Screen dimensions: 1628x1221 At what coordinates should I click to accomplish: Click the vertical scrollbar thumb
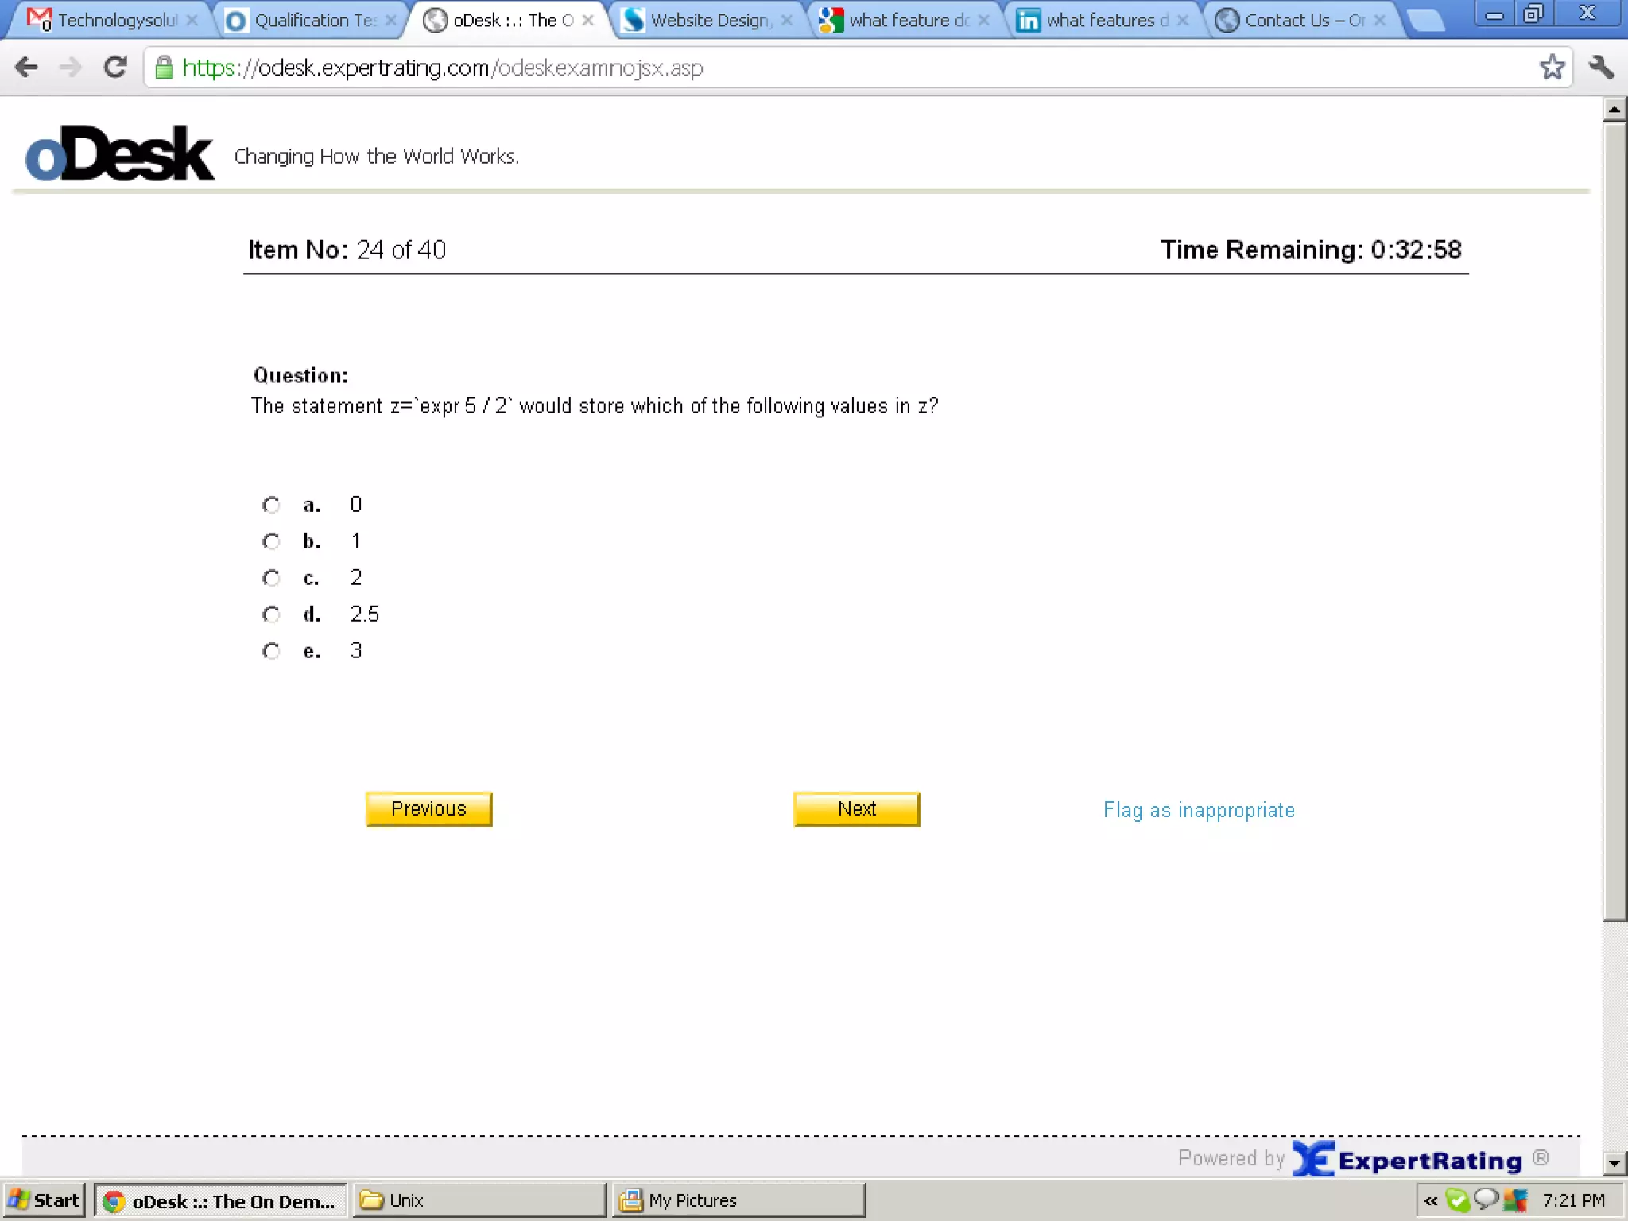(1614, 521)
